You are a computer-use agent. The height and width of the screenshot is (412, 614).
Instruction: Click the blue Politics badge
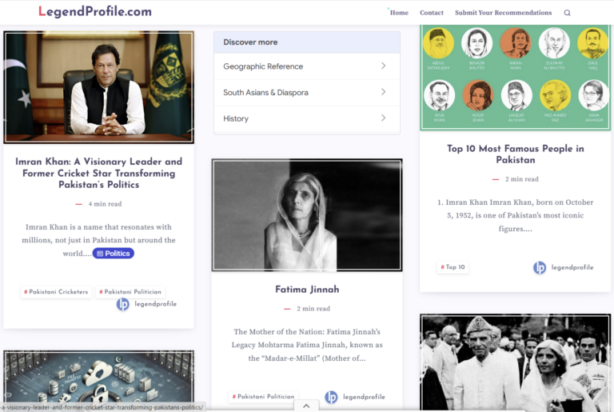click(114, 254)
